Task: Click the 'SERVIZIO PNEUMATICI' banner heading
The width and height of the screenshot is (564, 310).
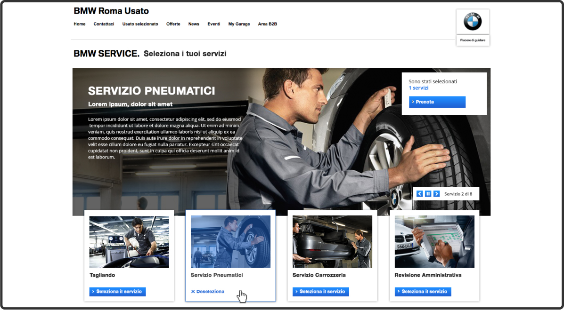Action: (151, 91)
